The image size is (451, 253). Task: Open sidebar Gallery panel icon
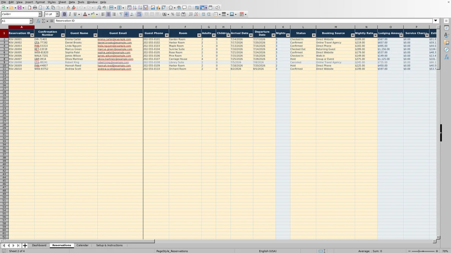tap(446, 42)
